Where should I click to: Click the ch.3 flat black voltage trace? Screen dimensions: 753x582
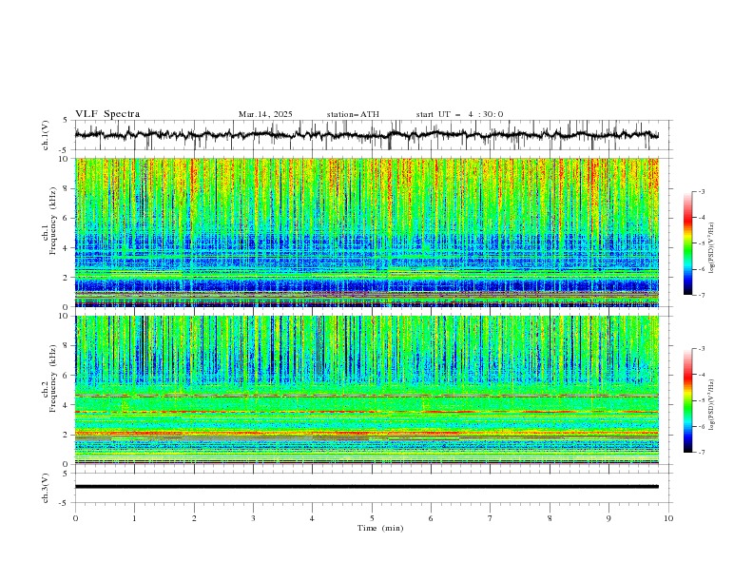366,487
